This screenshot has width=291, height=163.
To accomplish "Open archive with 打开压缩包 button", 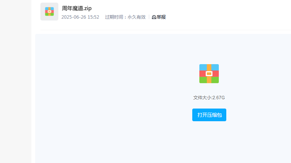I will pyautogui.click(x=209, y=115).
